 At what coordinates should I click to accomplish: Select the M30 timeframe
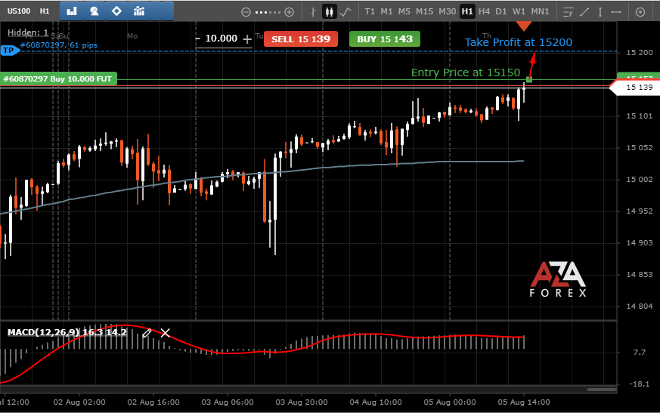[x=447, y=11]
